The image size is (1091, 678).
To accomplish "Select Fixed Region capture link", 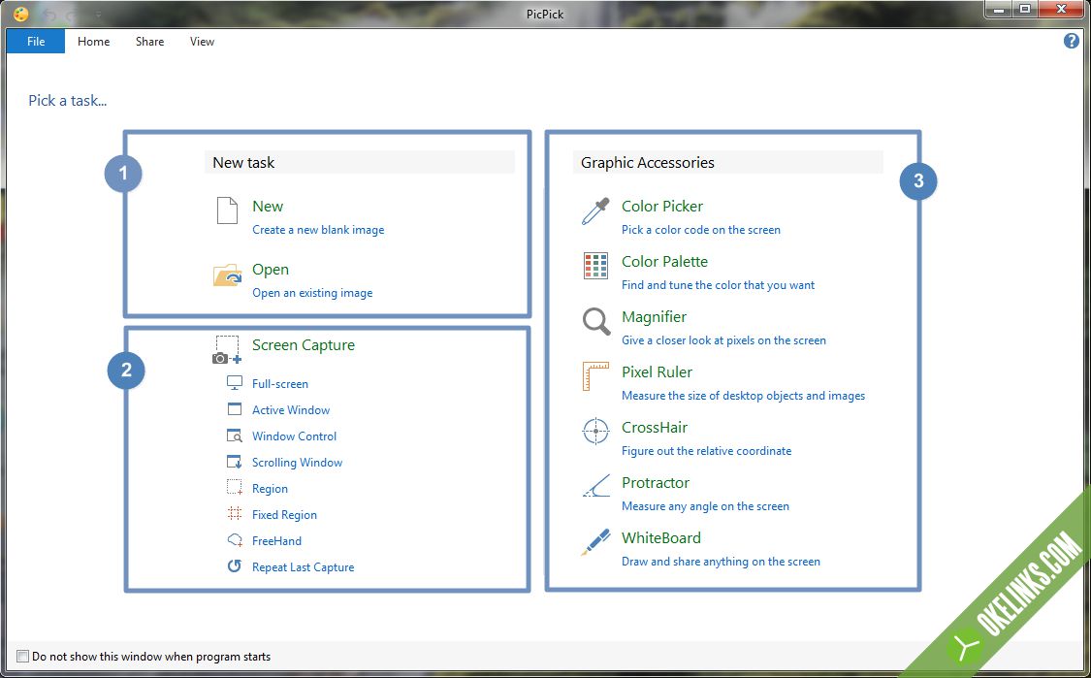I will tap(284, 514).
